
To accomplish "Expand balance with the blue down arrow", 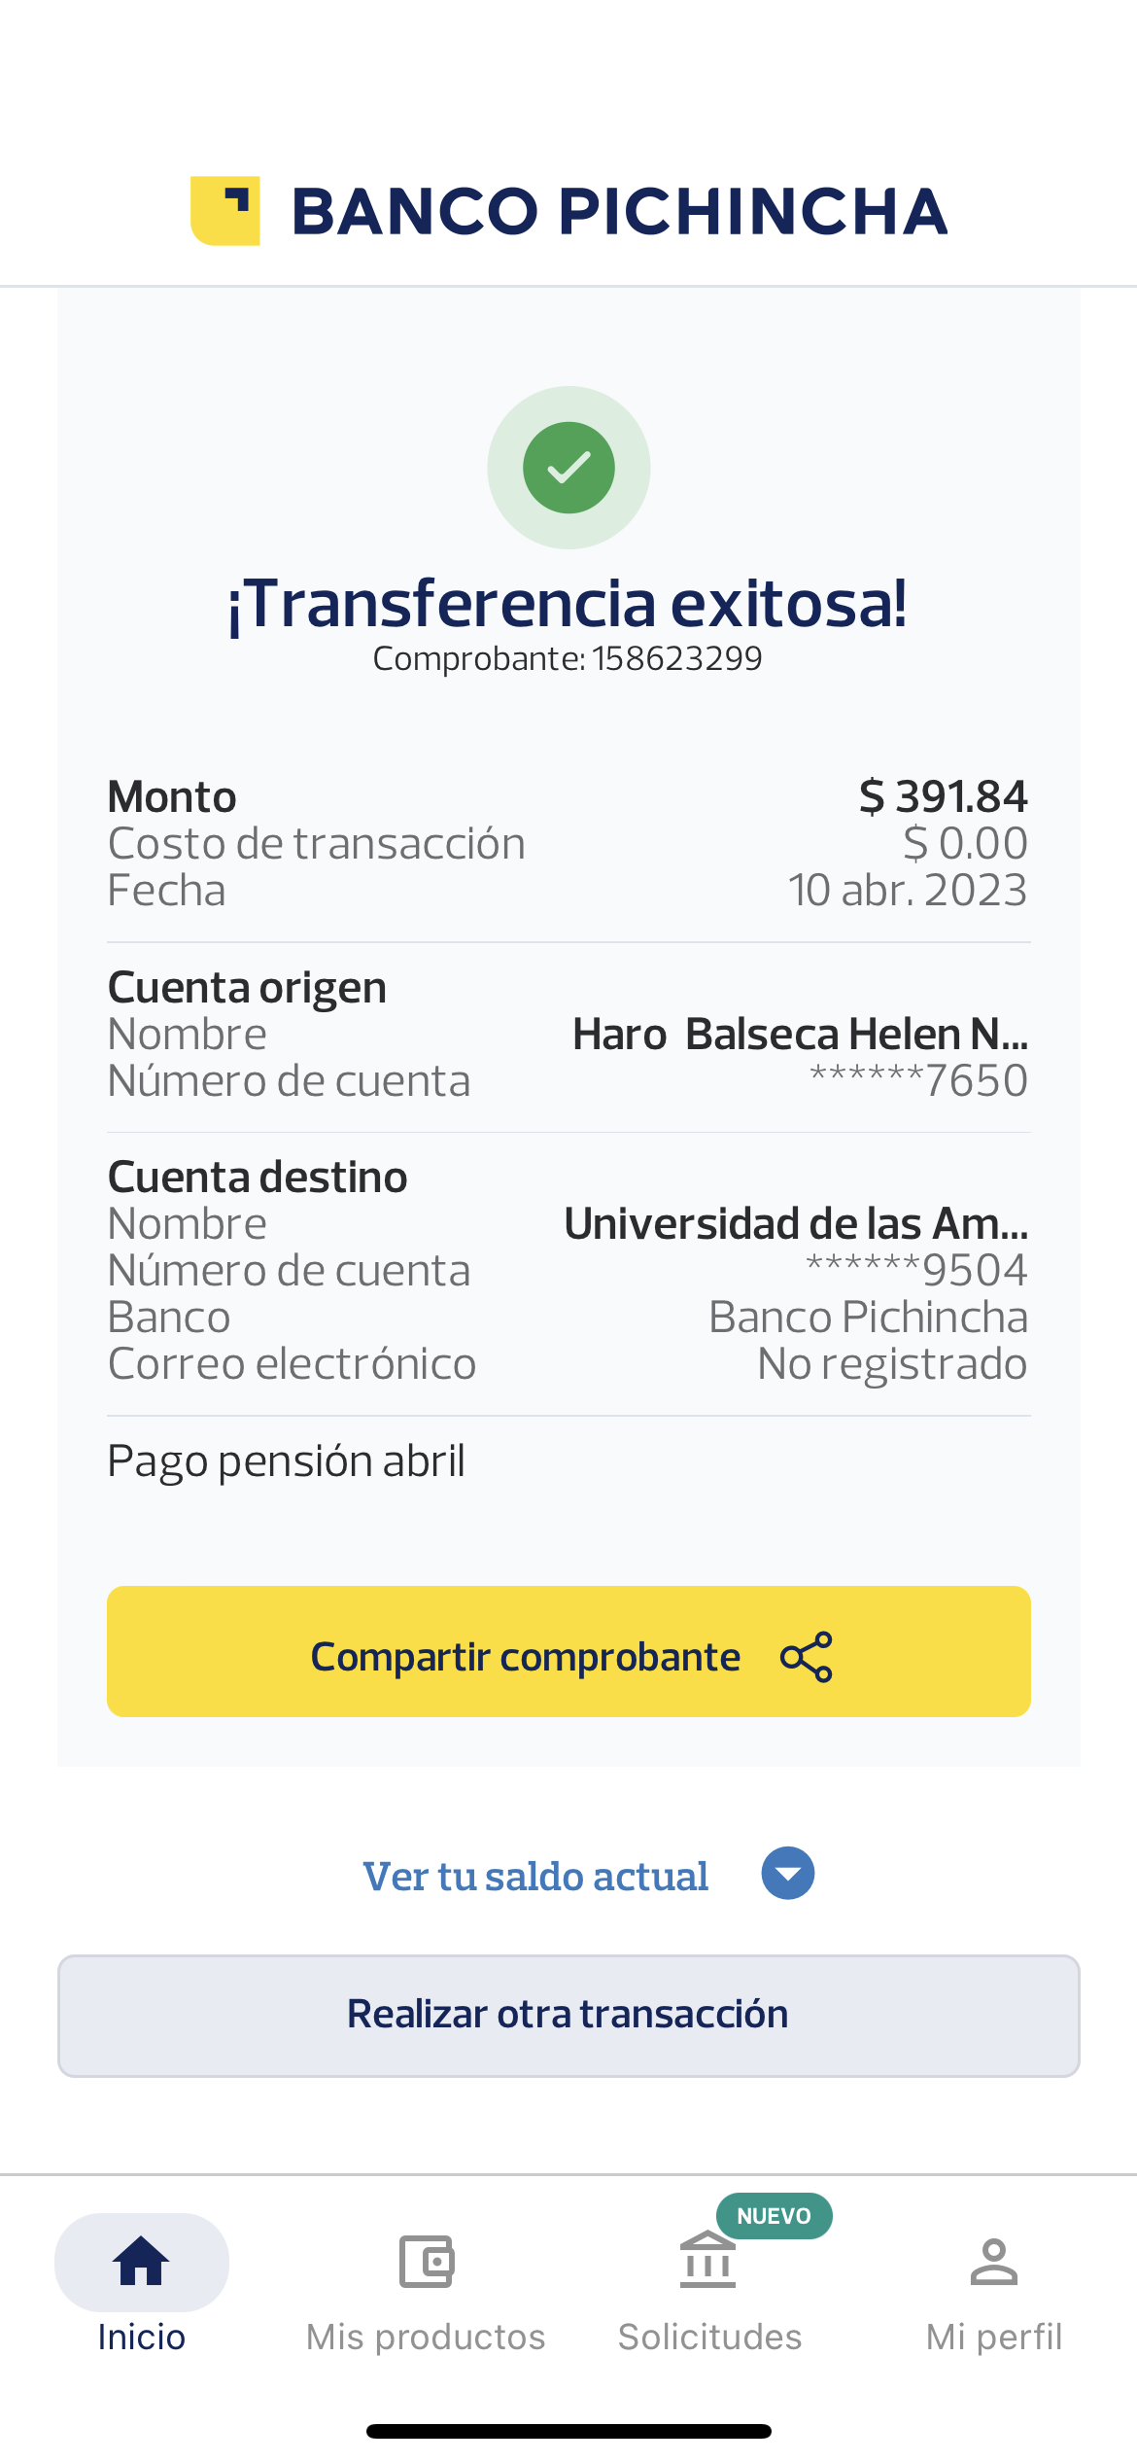I will tap(787, 1873).
